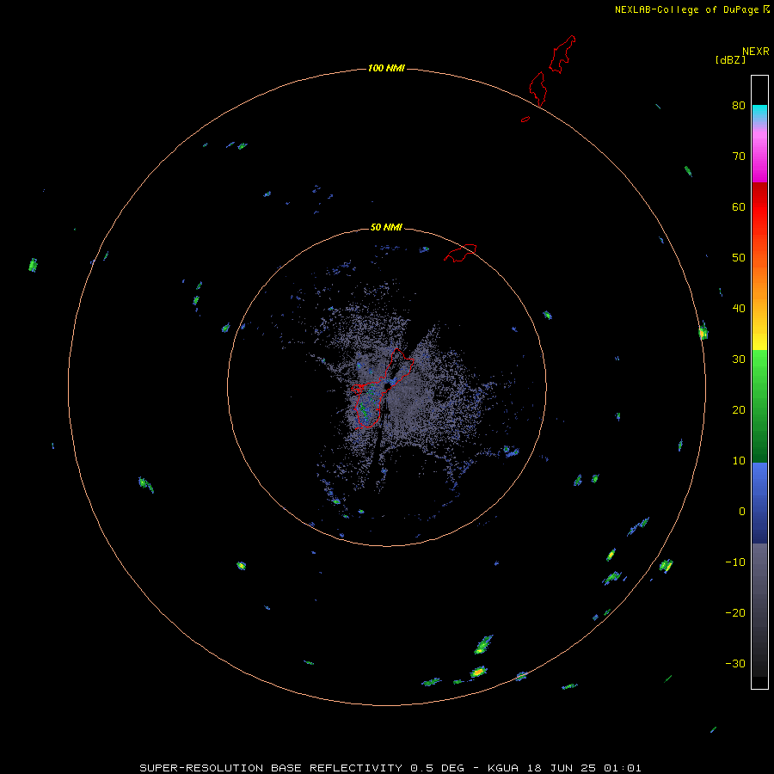Click the 20 value on dBZ scale
Image resolution: width=774 pixels, height=774 pixels.
coord(739,410)
